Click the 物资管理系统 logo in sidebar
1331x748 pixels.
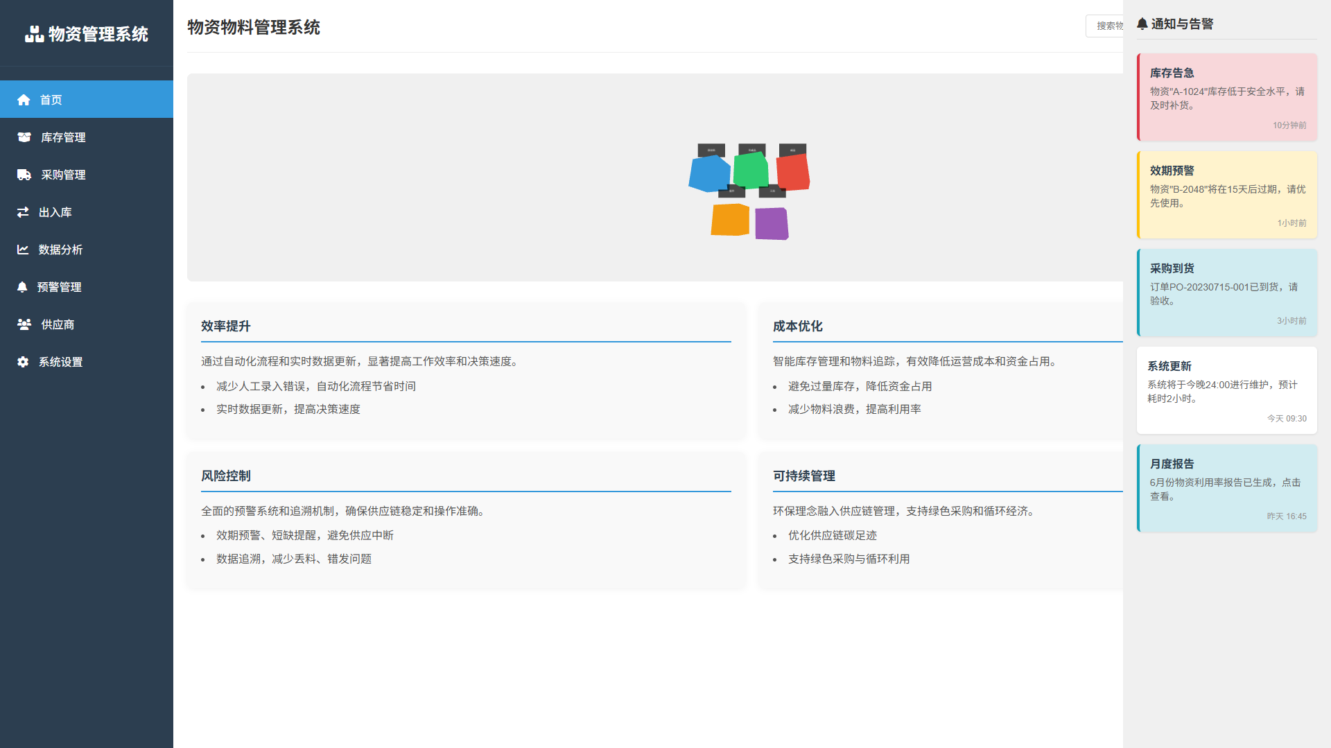pyautogui.click(x=87, y=34)
